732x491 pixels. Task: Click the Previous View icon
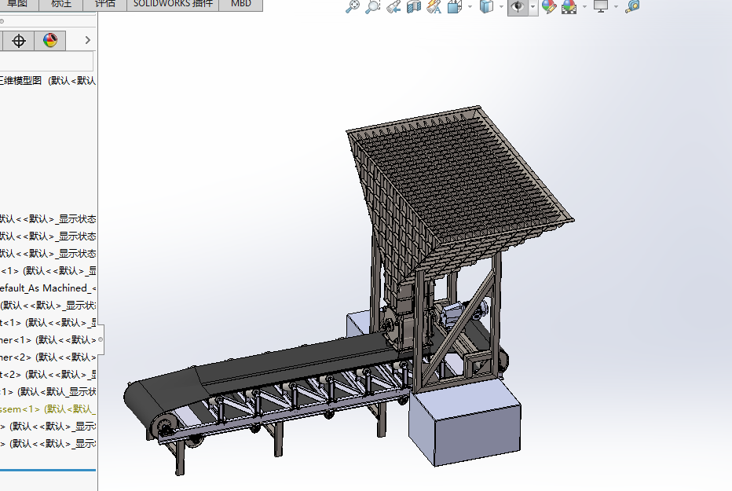(x=393, y=7)
